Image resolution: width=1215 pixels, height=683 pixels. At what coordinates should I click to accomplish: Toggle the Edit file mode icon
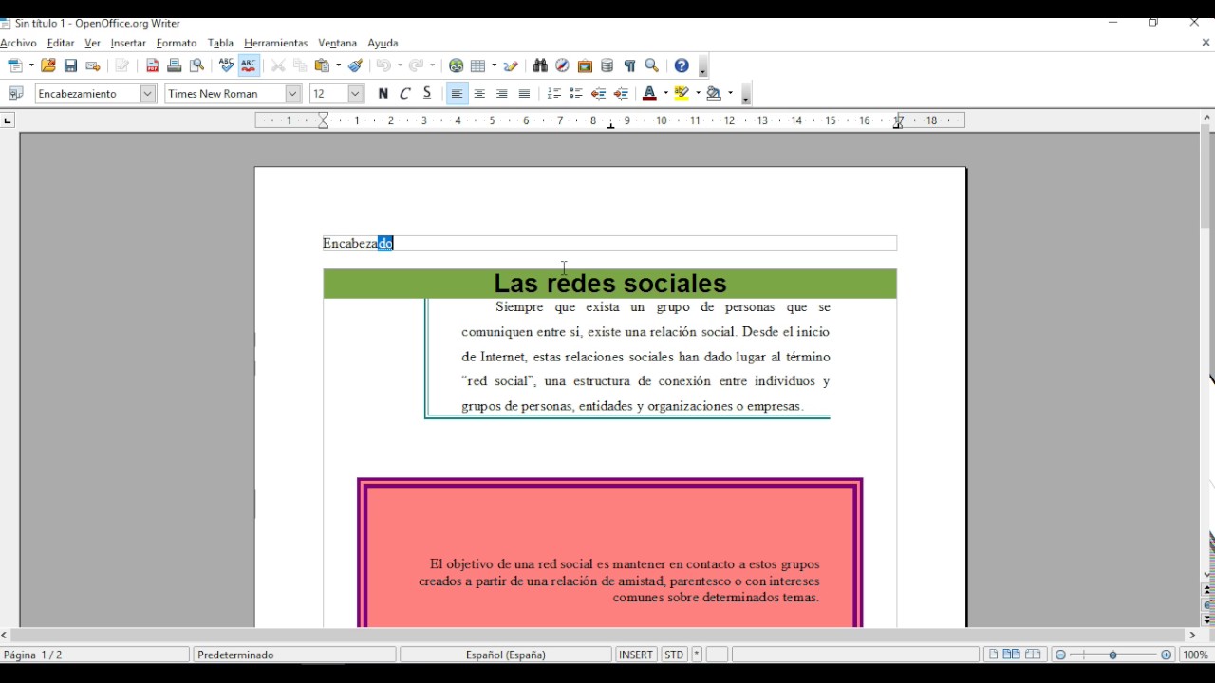[121, 65]
